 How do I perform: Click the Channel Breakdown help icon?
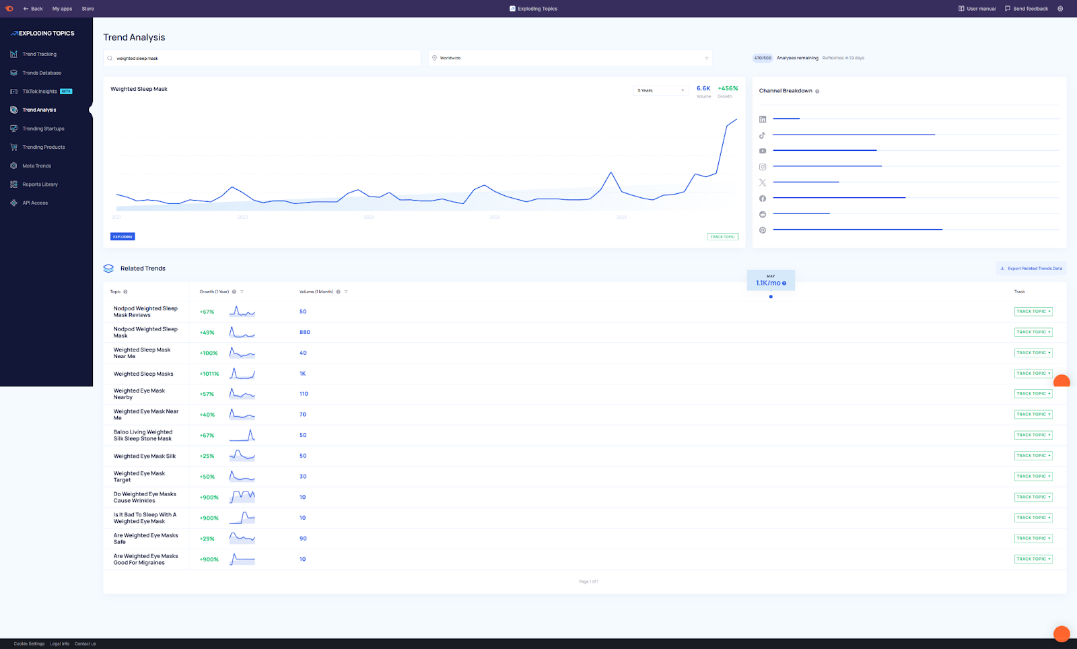[x=817, y=92]
